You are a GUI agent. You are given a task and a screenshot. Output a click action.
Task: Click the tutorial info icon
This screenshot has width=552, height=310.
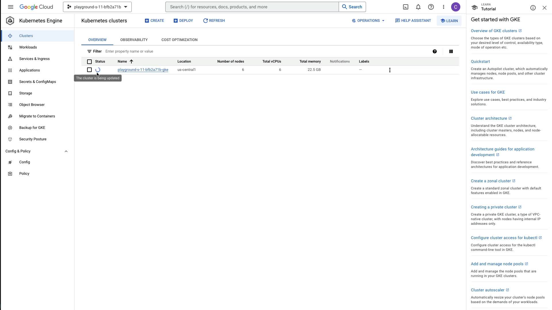click(533, 8)
